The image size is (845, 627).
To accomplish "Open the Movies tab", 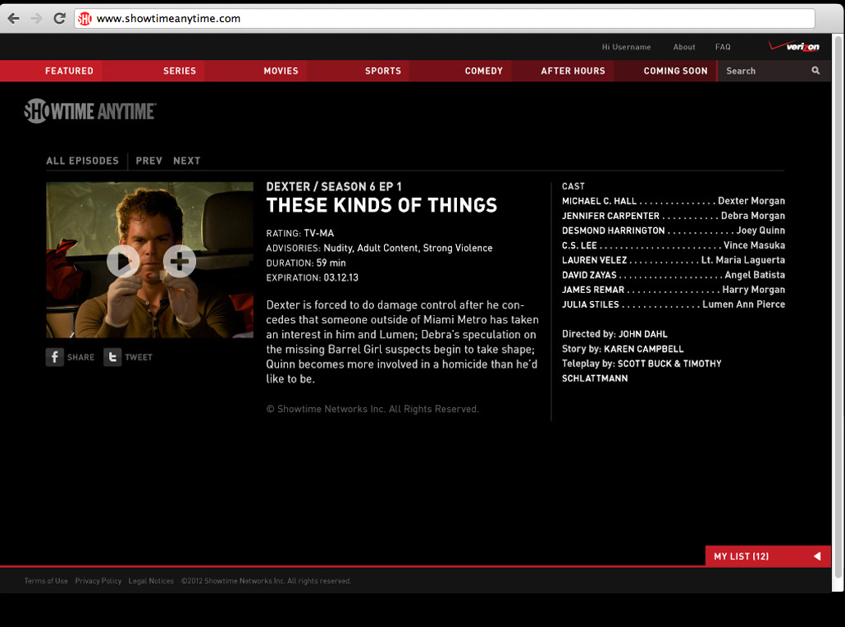I will click(281, 71).
